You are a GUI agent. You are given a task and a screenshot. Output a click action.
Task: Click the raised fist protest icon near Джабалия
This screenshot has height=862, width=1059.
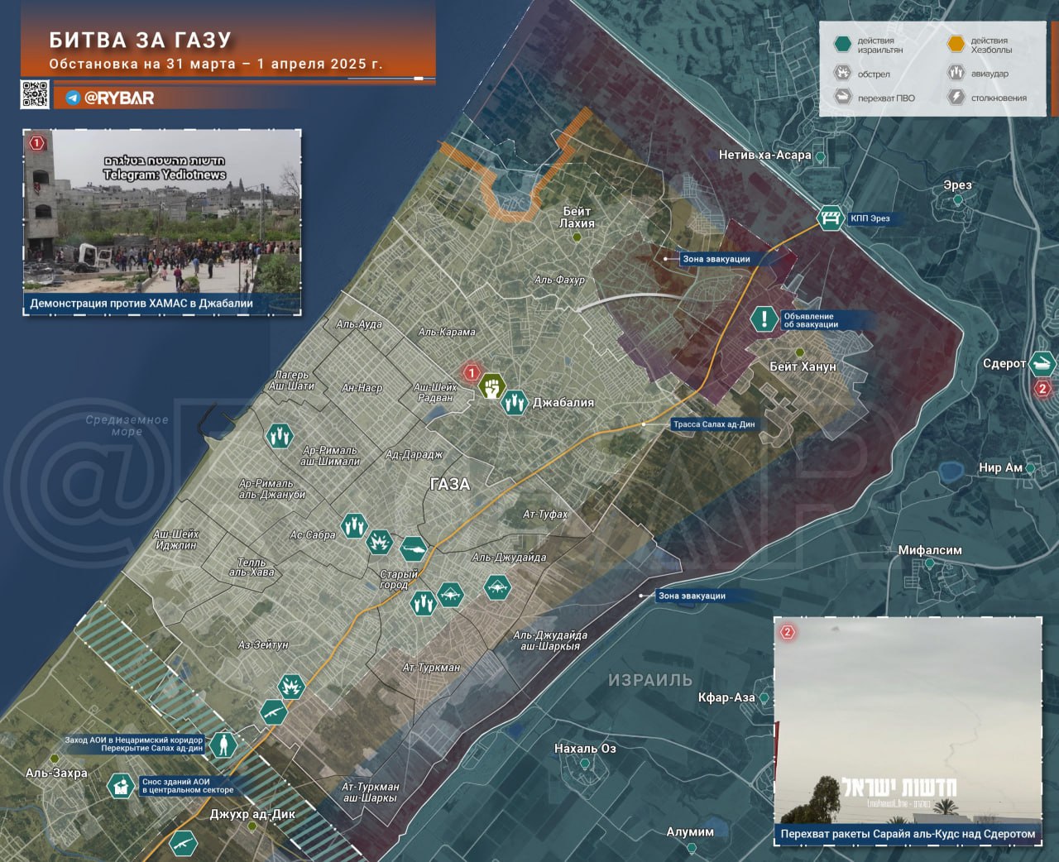[492, 386]
